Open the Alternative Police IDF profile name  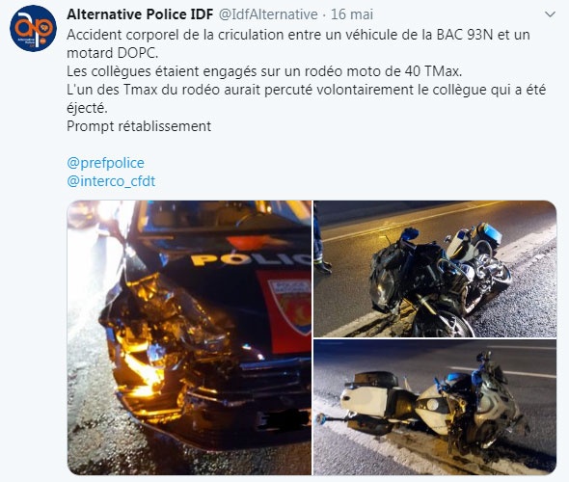coord(140,14)
